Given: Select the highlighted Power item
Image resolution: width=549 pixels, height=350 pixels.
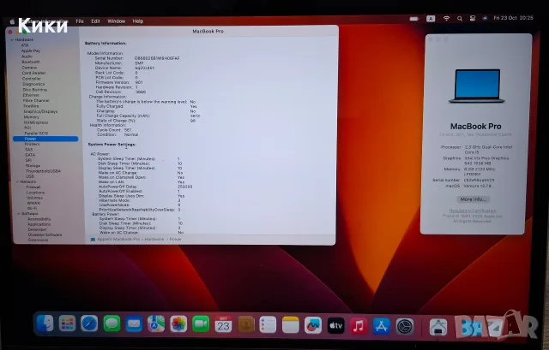Looking at the screenshot, I should [x=45, y=139].
